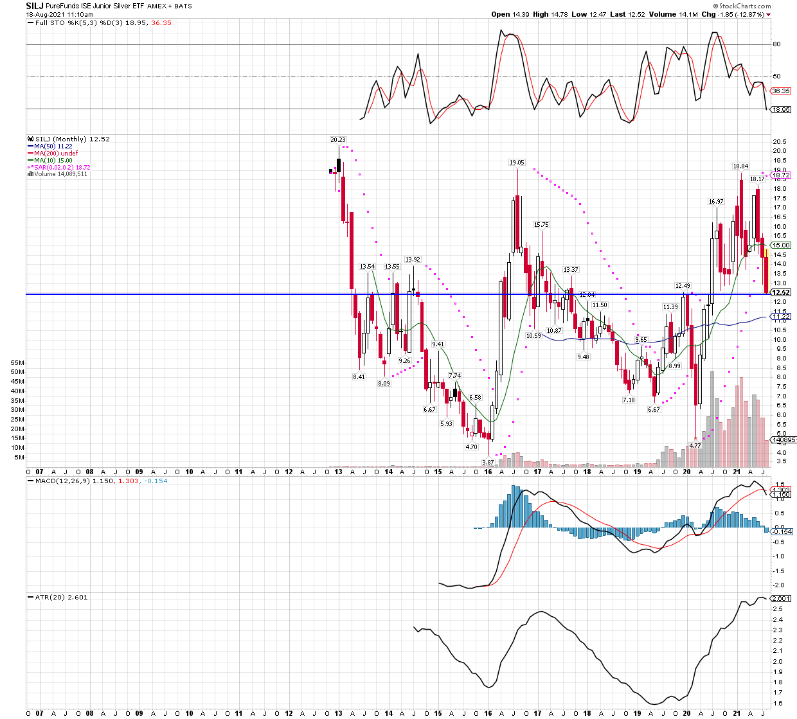This screenshot has height=719, width=797.
Task: Click the 15.00 MA(10) tag on right axis
Action: (781, 245)
